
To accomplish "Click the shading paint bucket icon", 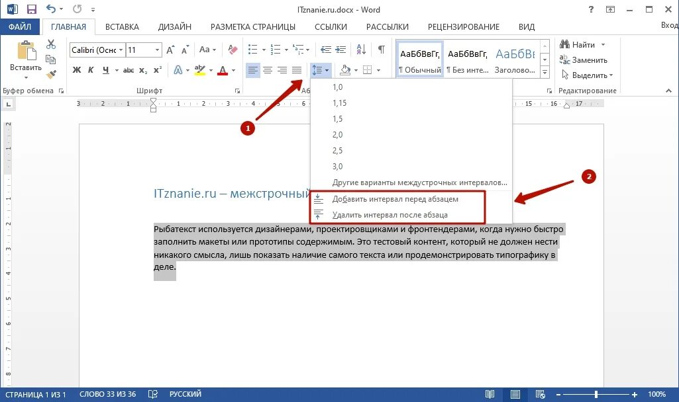I will 345,70.
